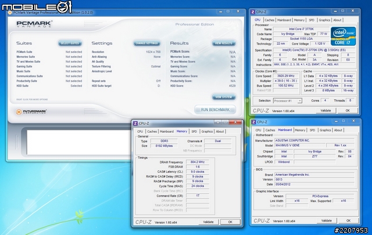Click OK in the Memory window
This screenshot has height=235, width=372.
coord(230,222)
